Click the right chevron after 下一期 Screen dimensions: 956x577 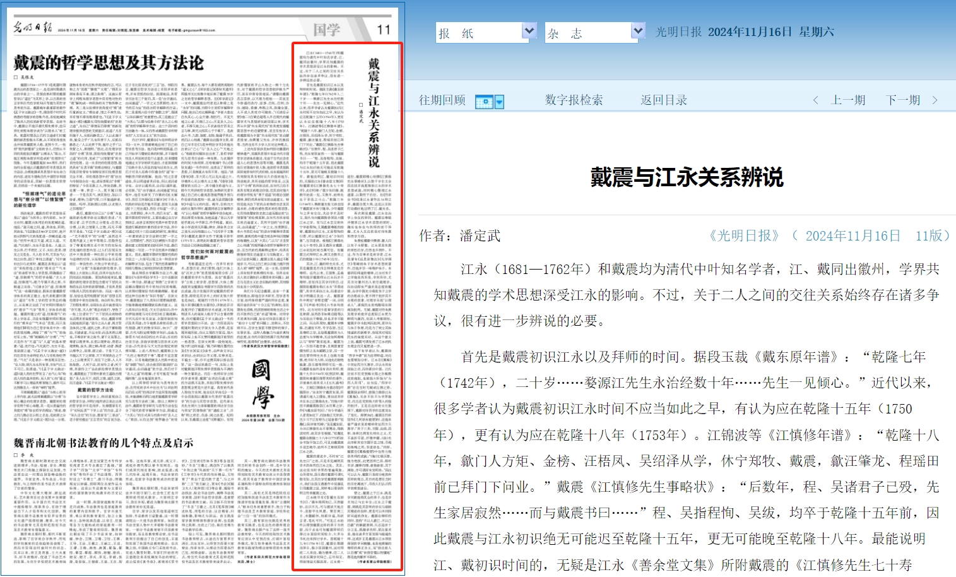[x=935, y=100]
